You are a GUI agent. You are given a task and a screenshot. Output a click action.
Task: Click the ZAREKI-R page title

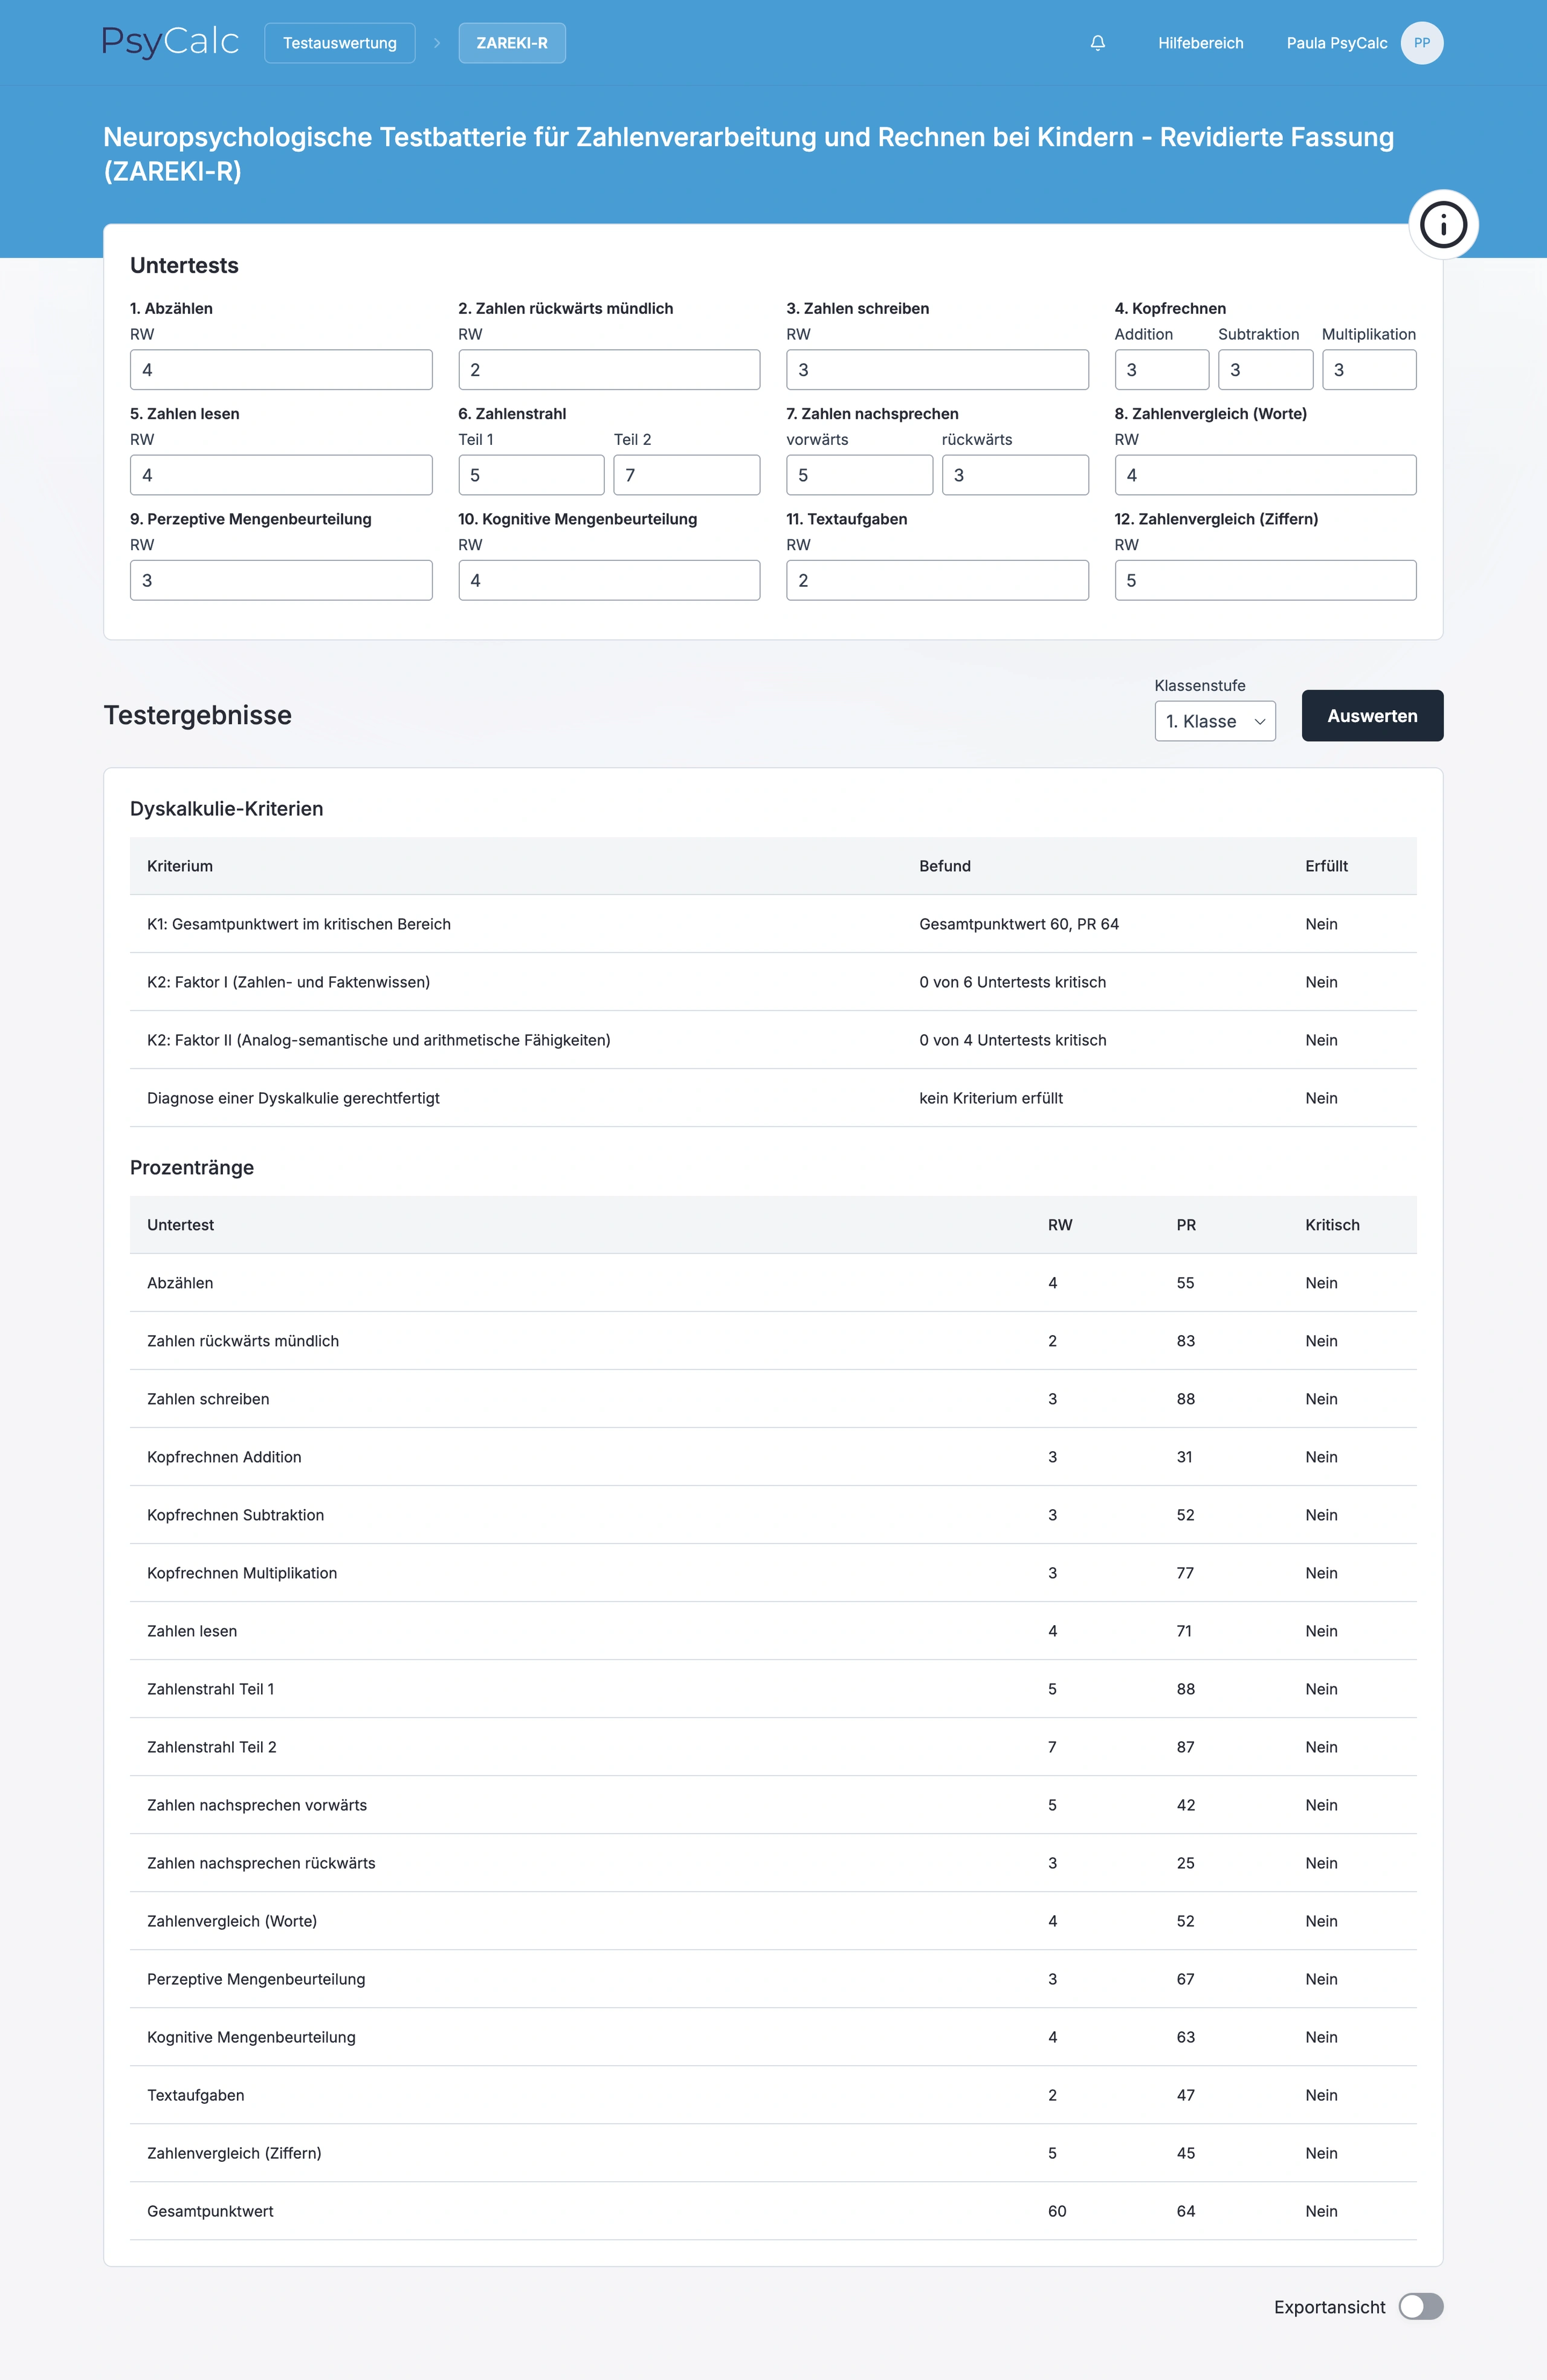[x=748, y=154]
